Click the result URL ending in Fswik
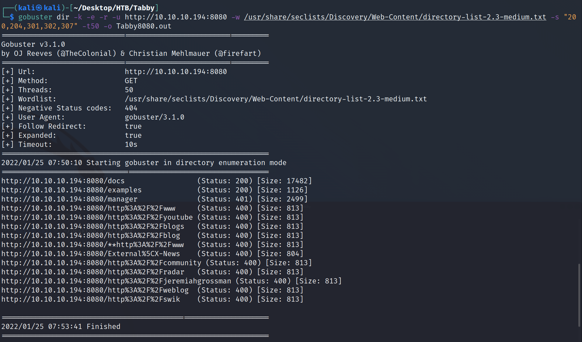Screen dimensions: 582x342 (91, 299)
